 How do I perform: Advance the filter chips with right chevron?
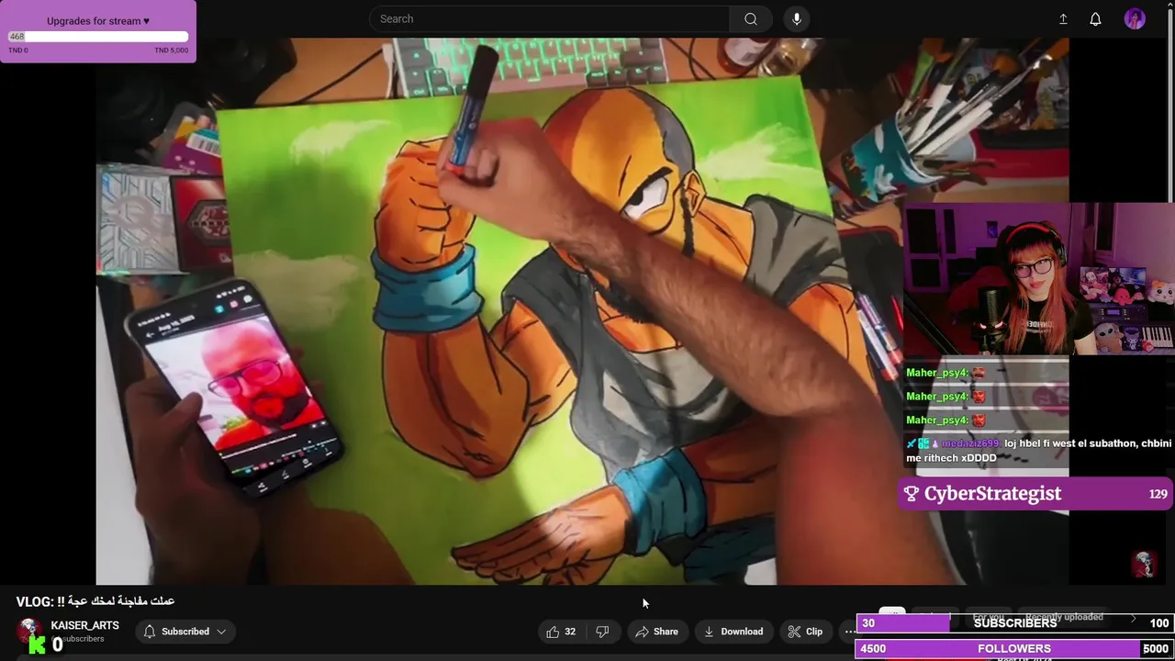click(x=1133, y=619)
